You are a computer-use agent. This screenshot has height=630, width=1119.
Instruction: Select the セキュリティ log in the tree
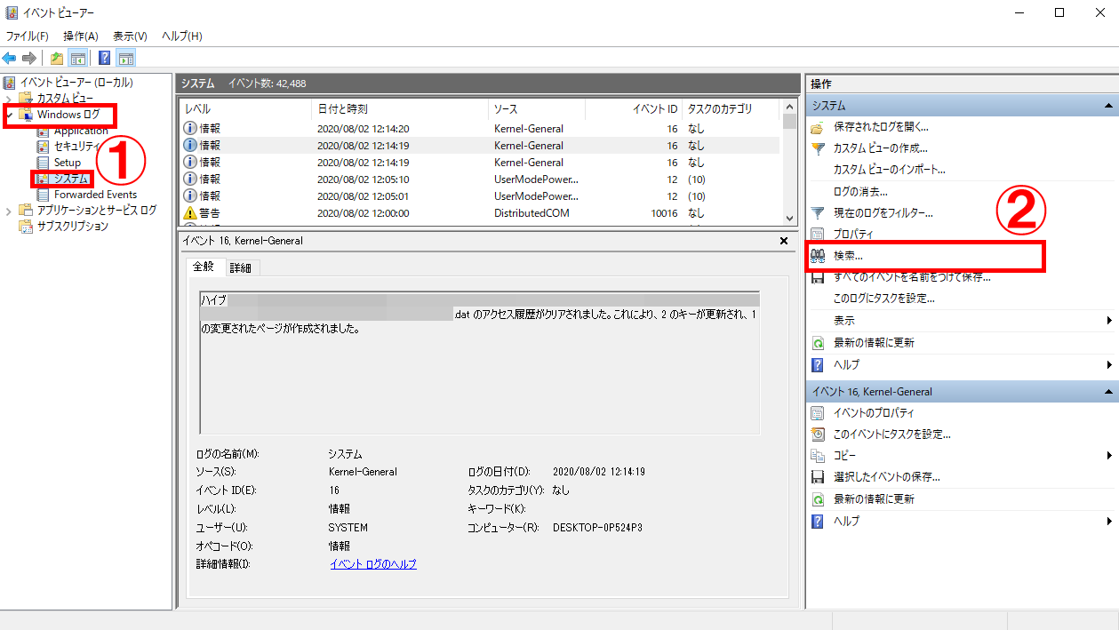[76, 147]
